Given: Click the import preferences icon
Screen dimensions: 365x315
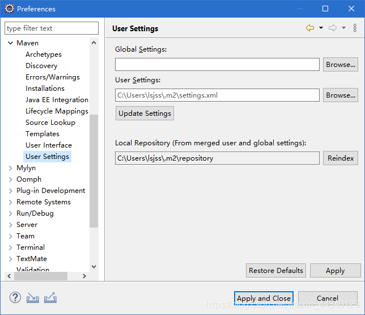Looking at the screenshot, I should pyautogui.click(x=33, y=297).
